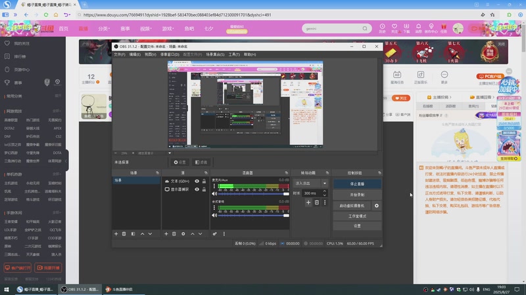The image size is (526, 295).
Task: Pop out the mixer dock panel
Action: point(286,172)
